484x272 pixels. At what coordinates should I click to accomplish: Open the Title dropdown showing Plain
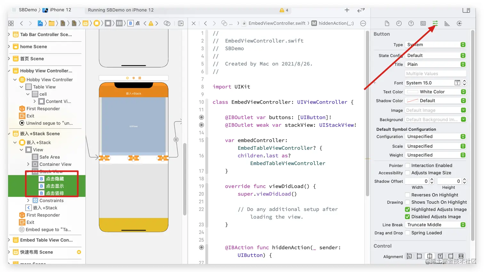(435, 64)
